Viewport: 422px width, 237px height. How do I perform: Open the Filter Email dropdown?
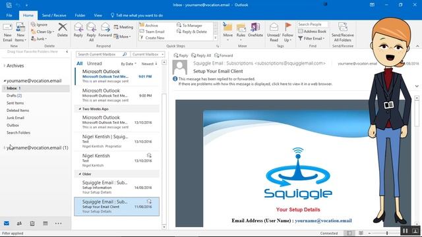click(x=311, y=38)
